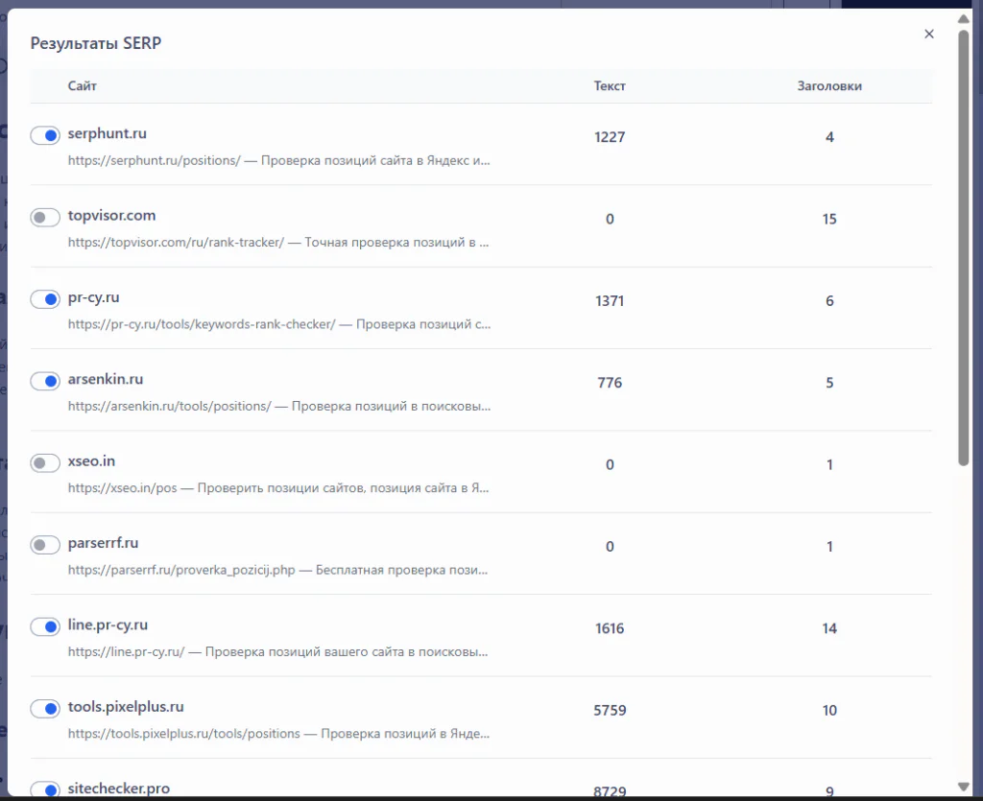Viewport: 983px width, 801px height.
Task: Click the Заголовки column header
Action: [829, 85]
